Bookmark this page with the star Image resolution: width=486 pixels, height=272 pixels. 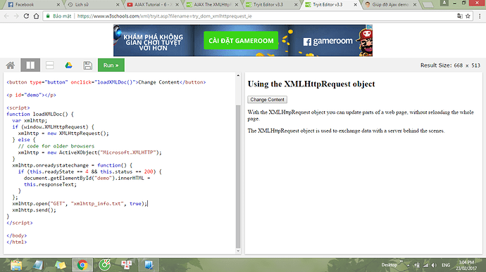pos(468,16)
